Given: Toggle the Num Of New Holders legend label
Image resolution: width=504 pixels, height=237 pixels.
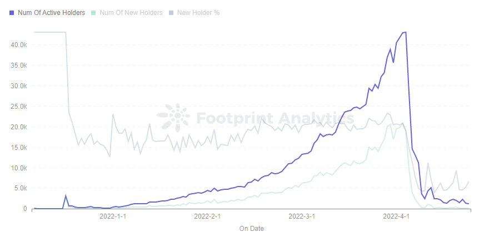Looking at the screenshot, I should pos(131,13).
